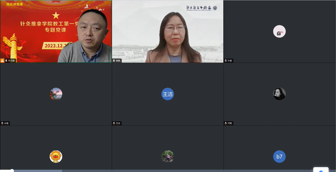Click the b7 avatar in bottom right tile
The height and width of the screenshot is (172, 336).
(279, 156)
